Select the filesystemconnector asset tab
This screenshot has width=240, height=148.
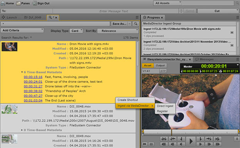(x=167, y=59)
